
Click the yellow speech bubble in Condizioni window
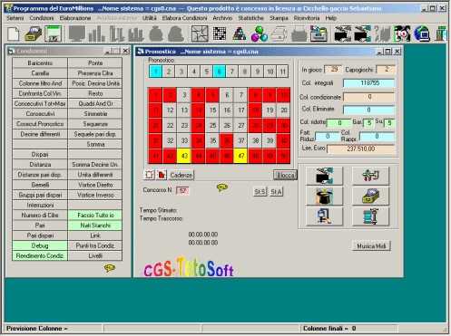(110, 268)
